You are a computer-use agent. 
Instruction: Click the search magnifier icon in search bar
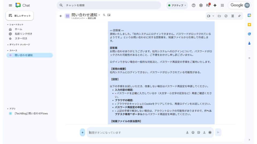click(x=61, y=5)
